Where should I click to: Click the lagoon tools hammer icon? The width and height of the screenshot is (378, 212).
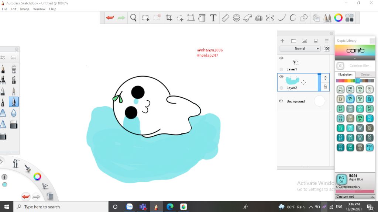(x=16, y=163)
